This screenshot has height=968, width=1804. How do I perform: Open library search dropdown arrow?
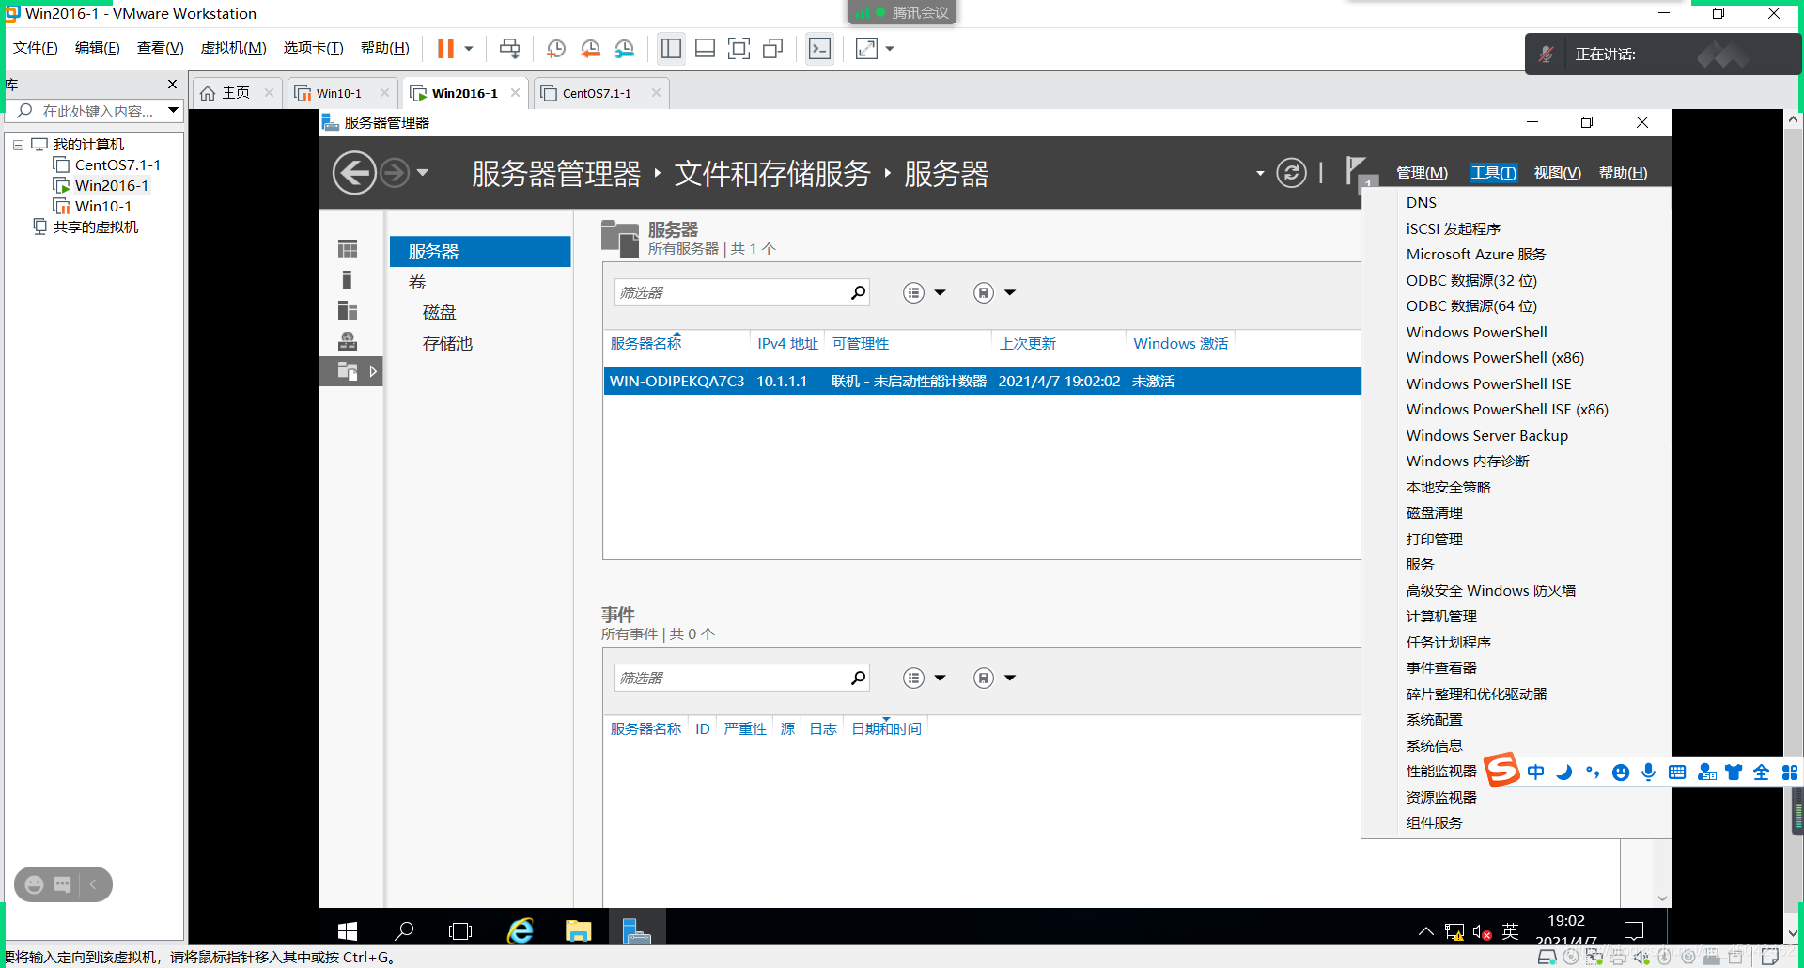click(x=174, y=110)
